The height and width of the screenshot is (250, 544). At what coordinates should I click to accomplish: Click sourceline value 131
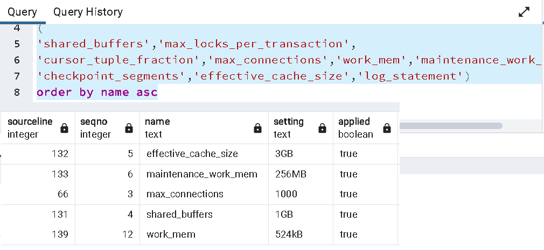pyautogui.click(x=60, y=215)
